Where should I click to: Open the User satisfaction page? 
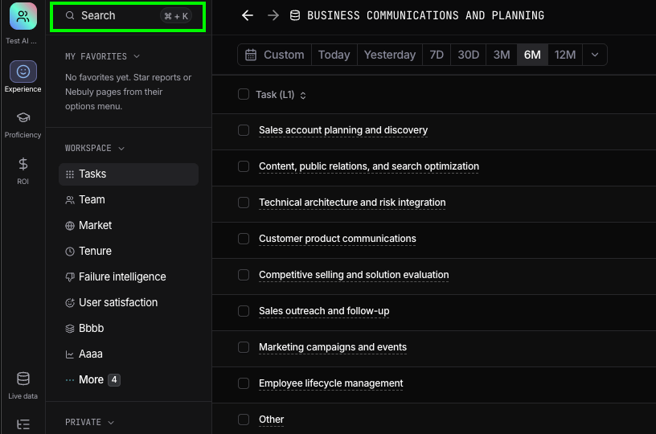(129, 303)
